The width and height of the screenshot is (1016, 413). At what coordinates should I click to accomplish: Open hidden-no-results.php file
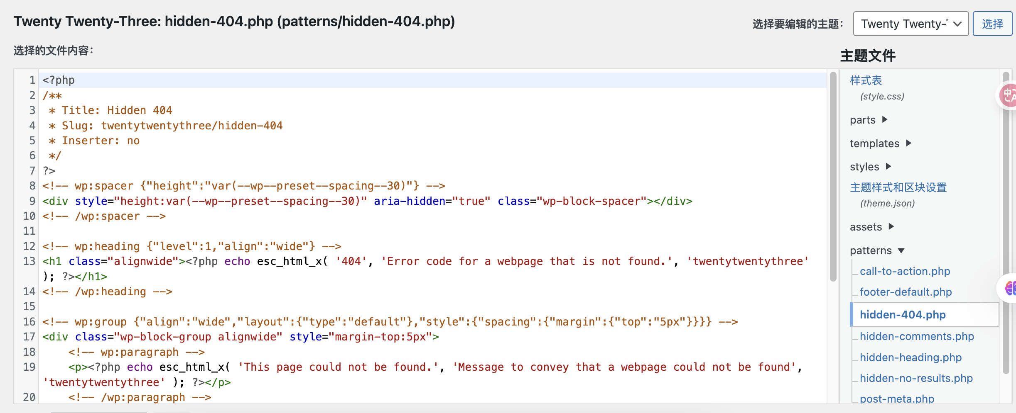click(x=916, y=378)
